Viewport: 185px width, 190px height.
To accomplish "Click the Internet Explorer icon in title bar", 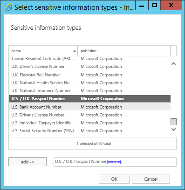I will (x=8, y=7).
